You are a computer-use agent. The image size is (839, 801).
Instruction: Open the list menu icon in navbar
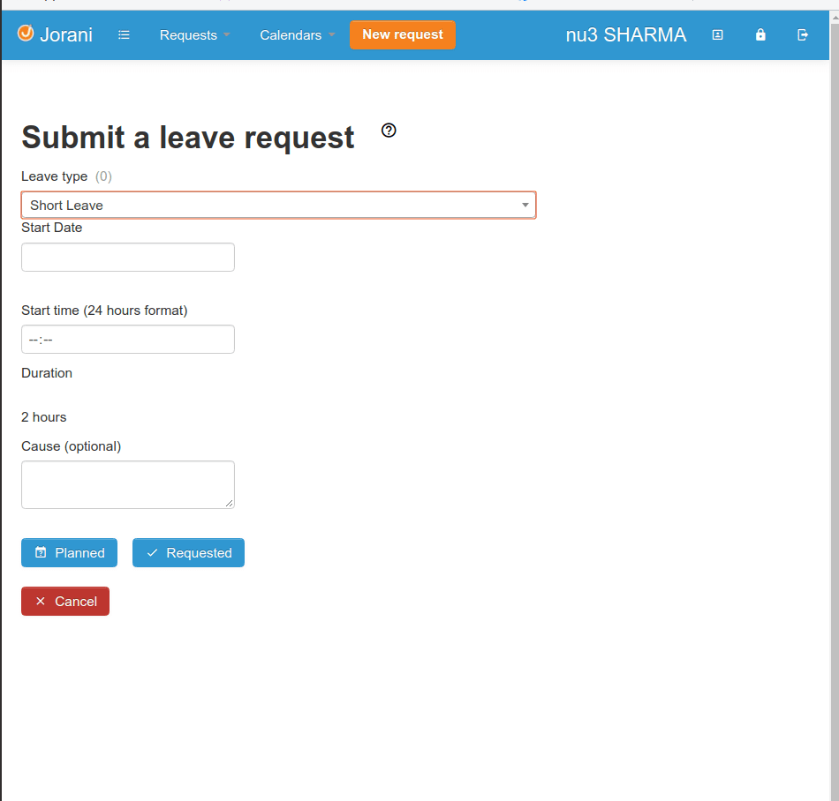pyautogui.click(x=124, y=35)
